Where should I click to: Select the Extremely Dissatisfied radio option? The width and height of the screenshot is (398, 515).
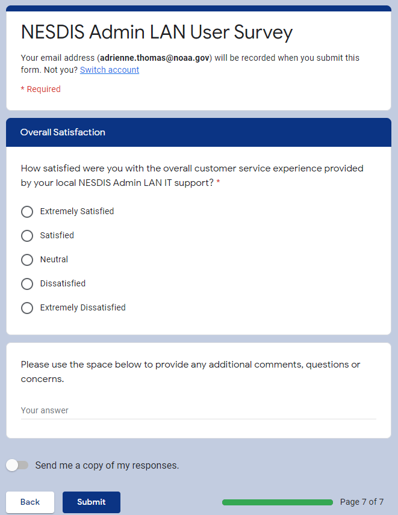tap(27, 308)
